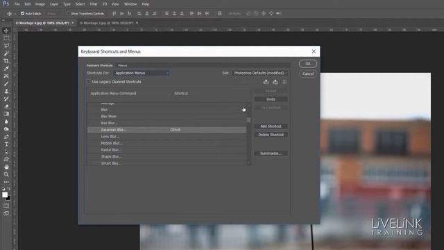Select the Pen tool
The height and width of the screenshot is (250, 444).
point(6,137)
